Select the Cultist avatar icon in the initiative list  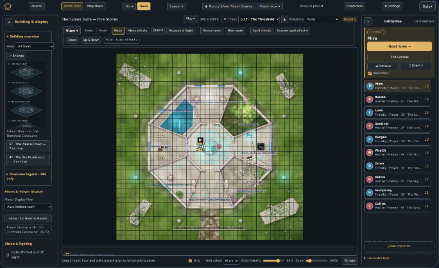(370, 206)
